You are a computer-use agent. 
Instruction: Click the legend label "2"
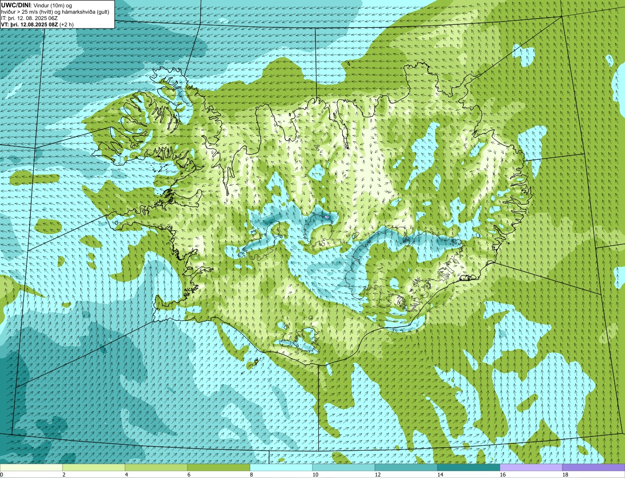pos(64,475)
